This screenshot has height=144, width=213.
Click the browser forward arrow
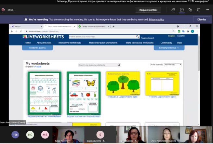(16, 32)
